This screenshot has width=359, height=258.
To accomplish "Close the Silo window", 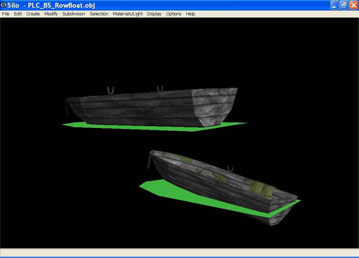I will pyautogui.click(x=353, y=5).
